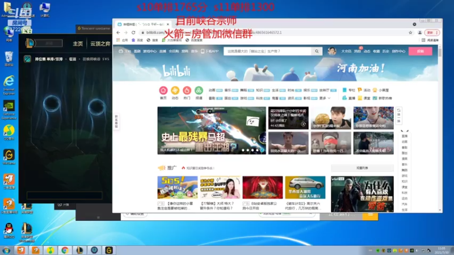The height and width of the screenshot is (255, 454).
Task: Click the pink 投稿 upload button
Action: coord(421,51)
